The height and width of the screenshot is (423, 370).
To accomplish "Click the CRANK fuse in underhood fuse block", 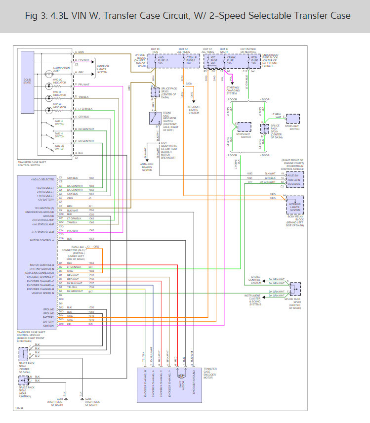I will [x=230, y=61].
